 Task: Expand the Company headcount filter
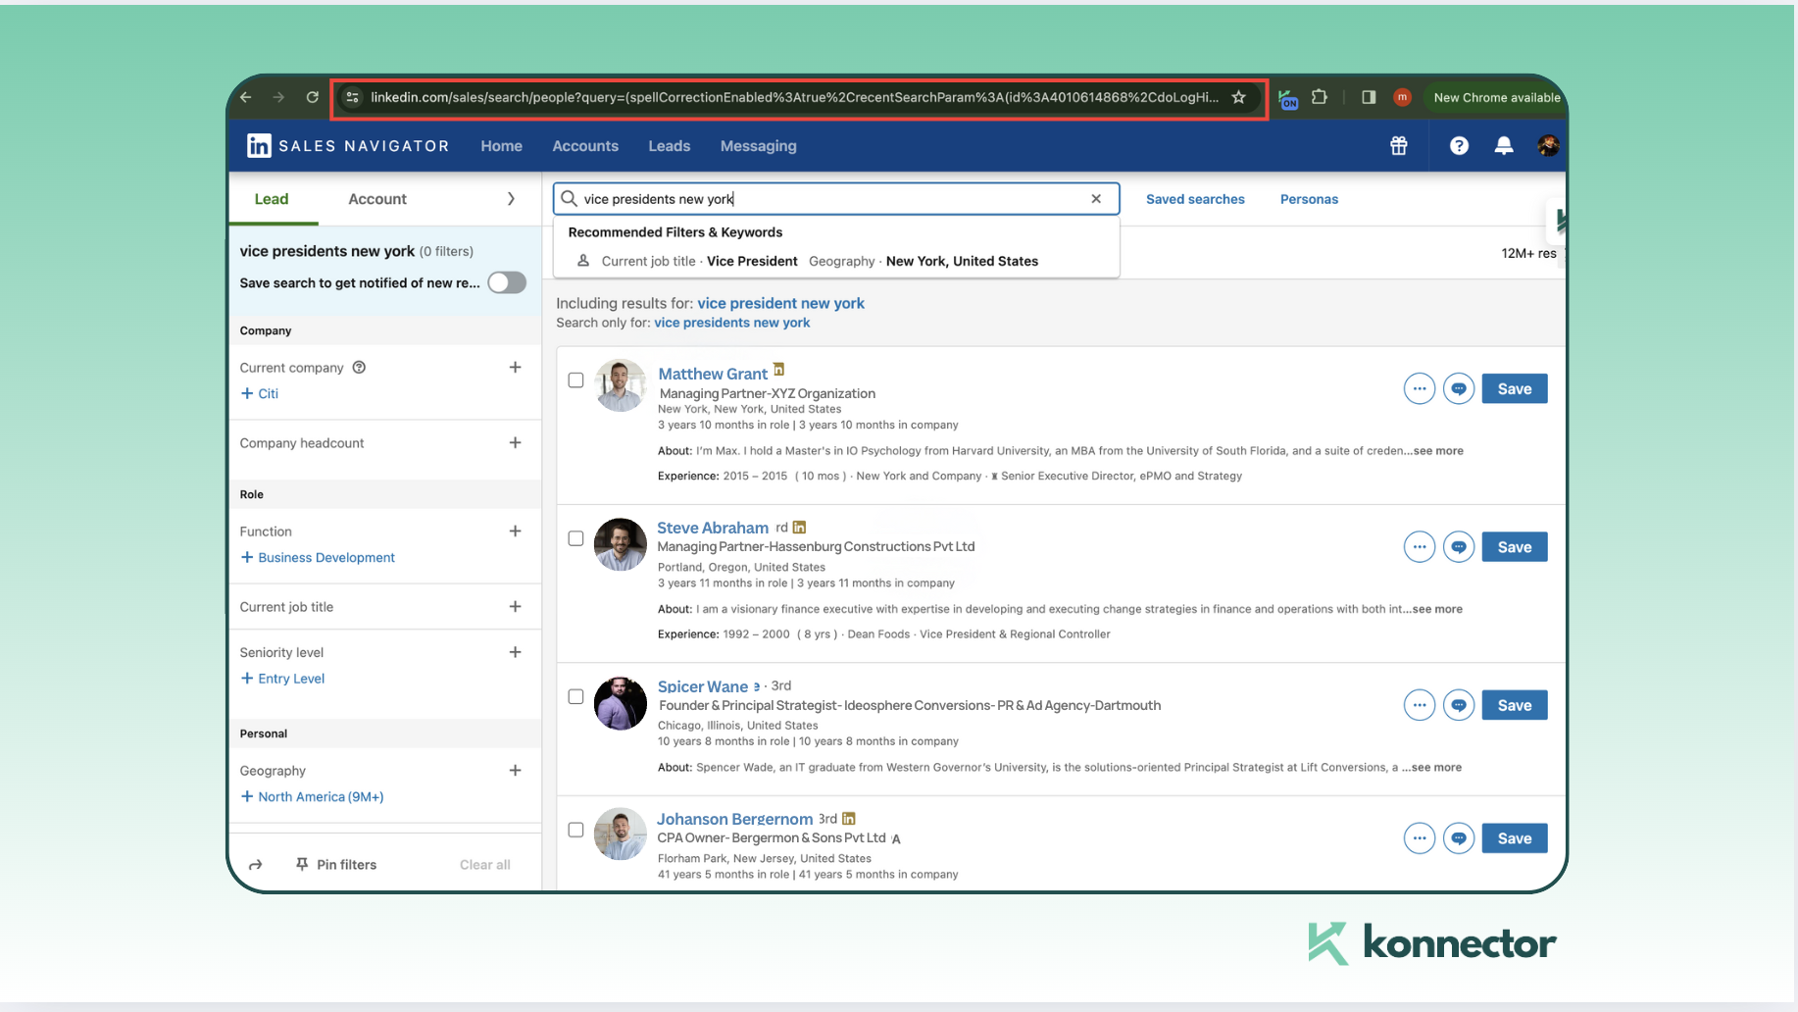coord(515,442)
